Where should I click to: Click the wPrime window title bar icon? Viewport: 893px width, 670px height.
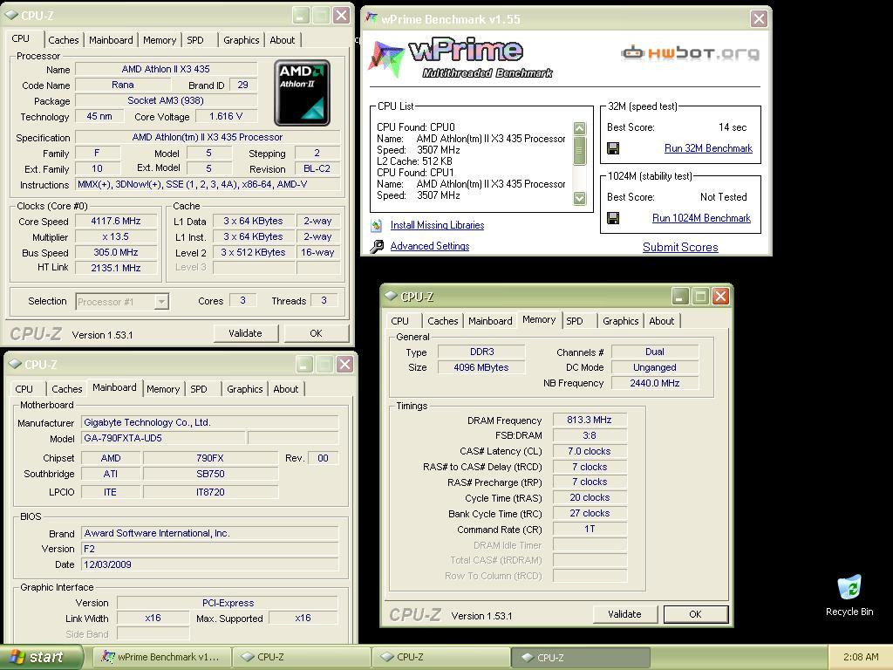(x=372, y=18)
